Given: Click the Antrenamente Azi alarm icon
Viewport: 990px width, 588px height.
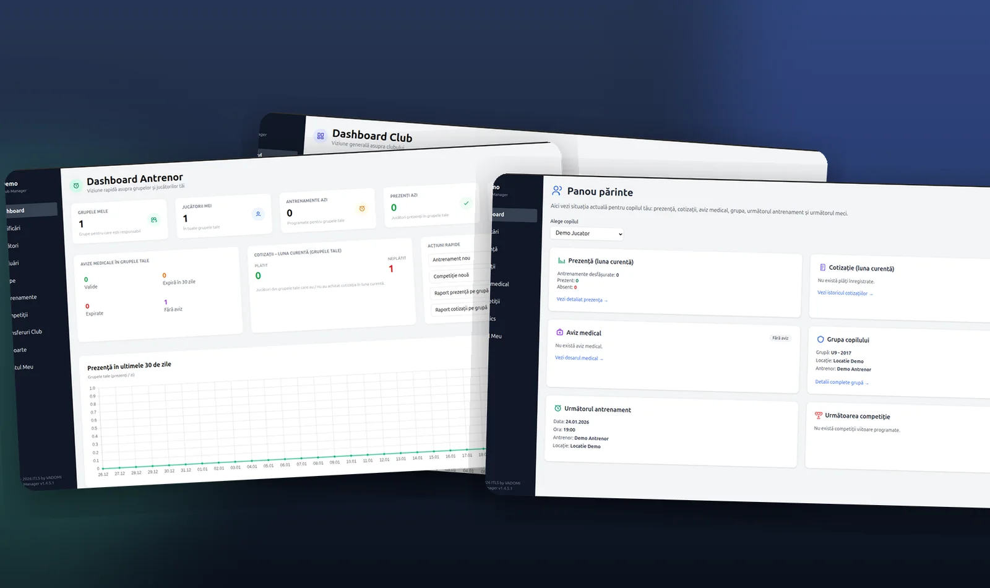Looking at the screenshot, I should 362,209.
